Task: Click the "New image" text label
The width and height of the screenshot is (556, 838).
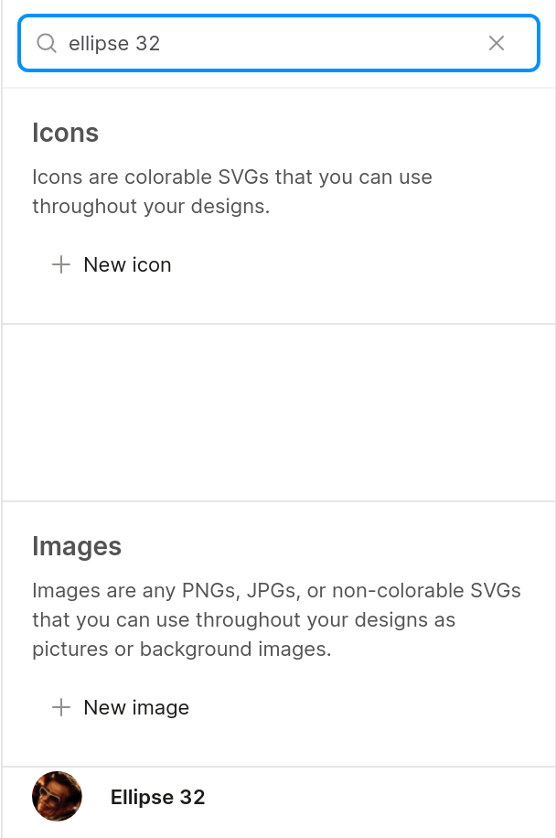Action: 136,707
